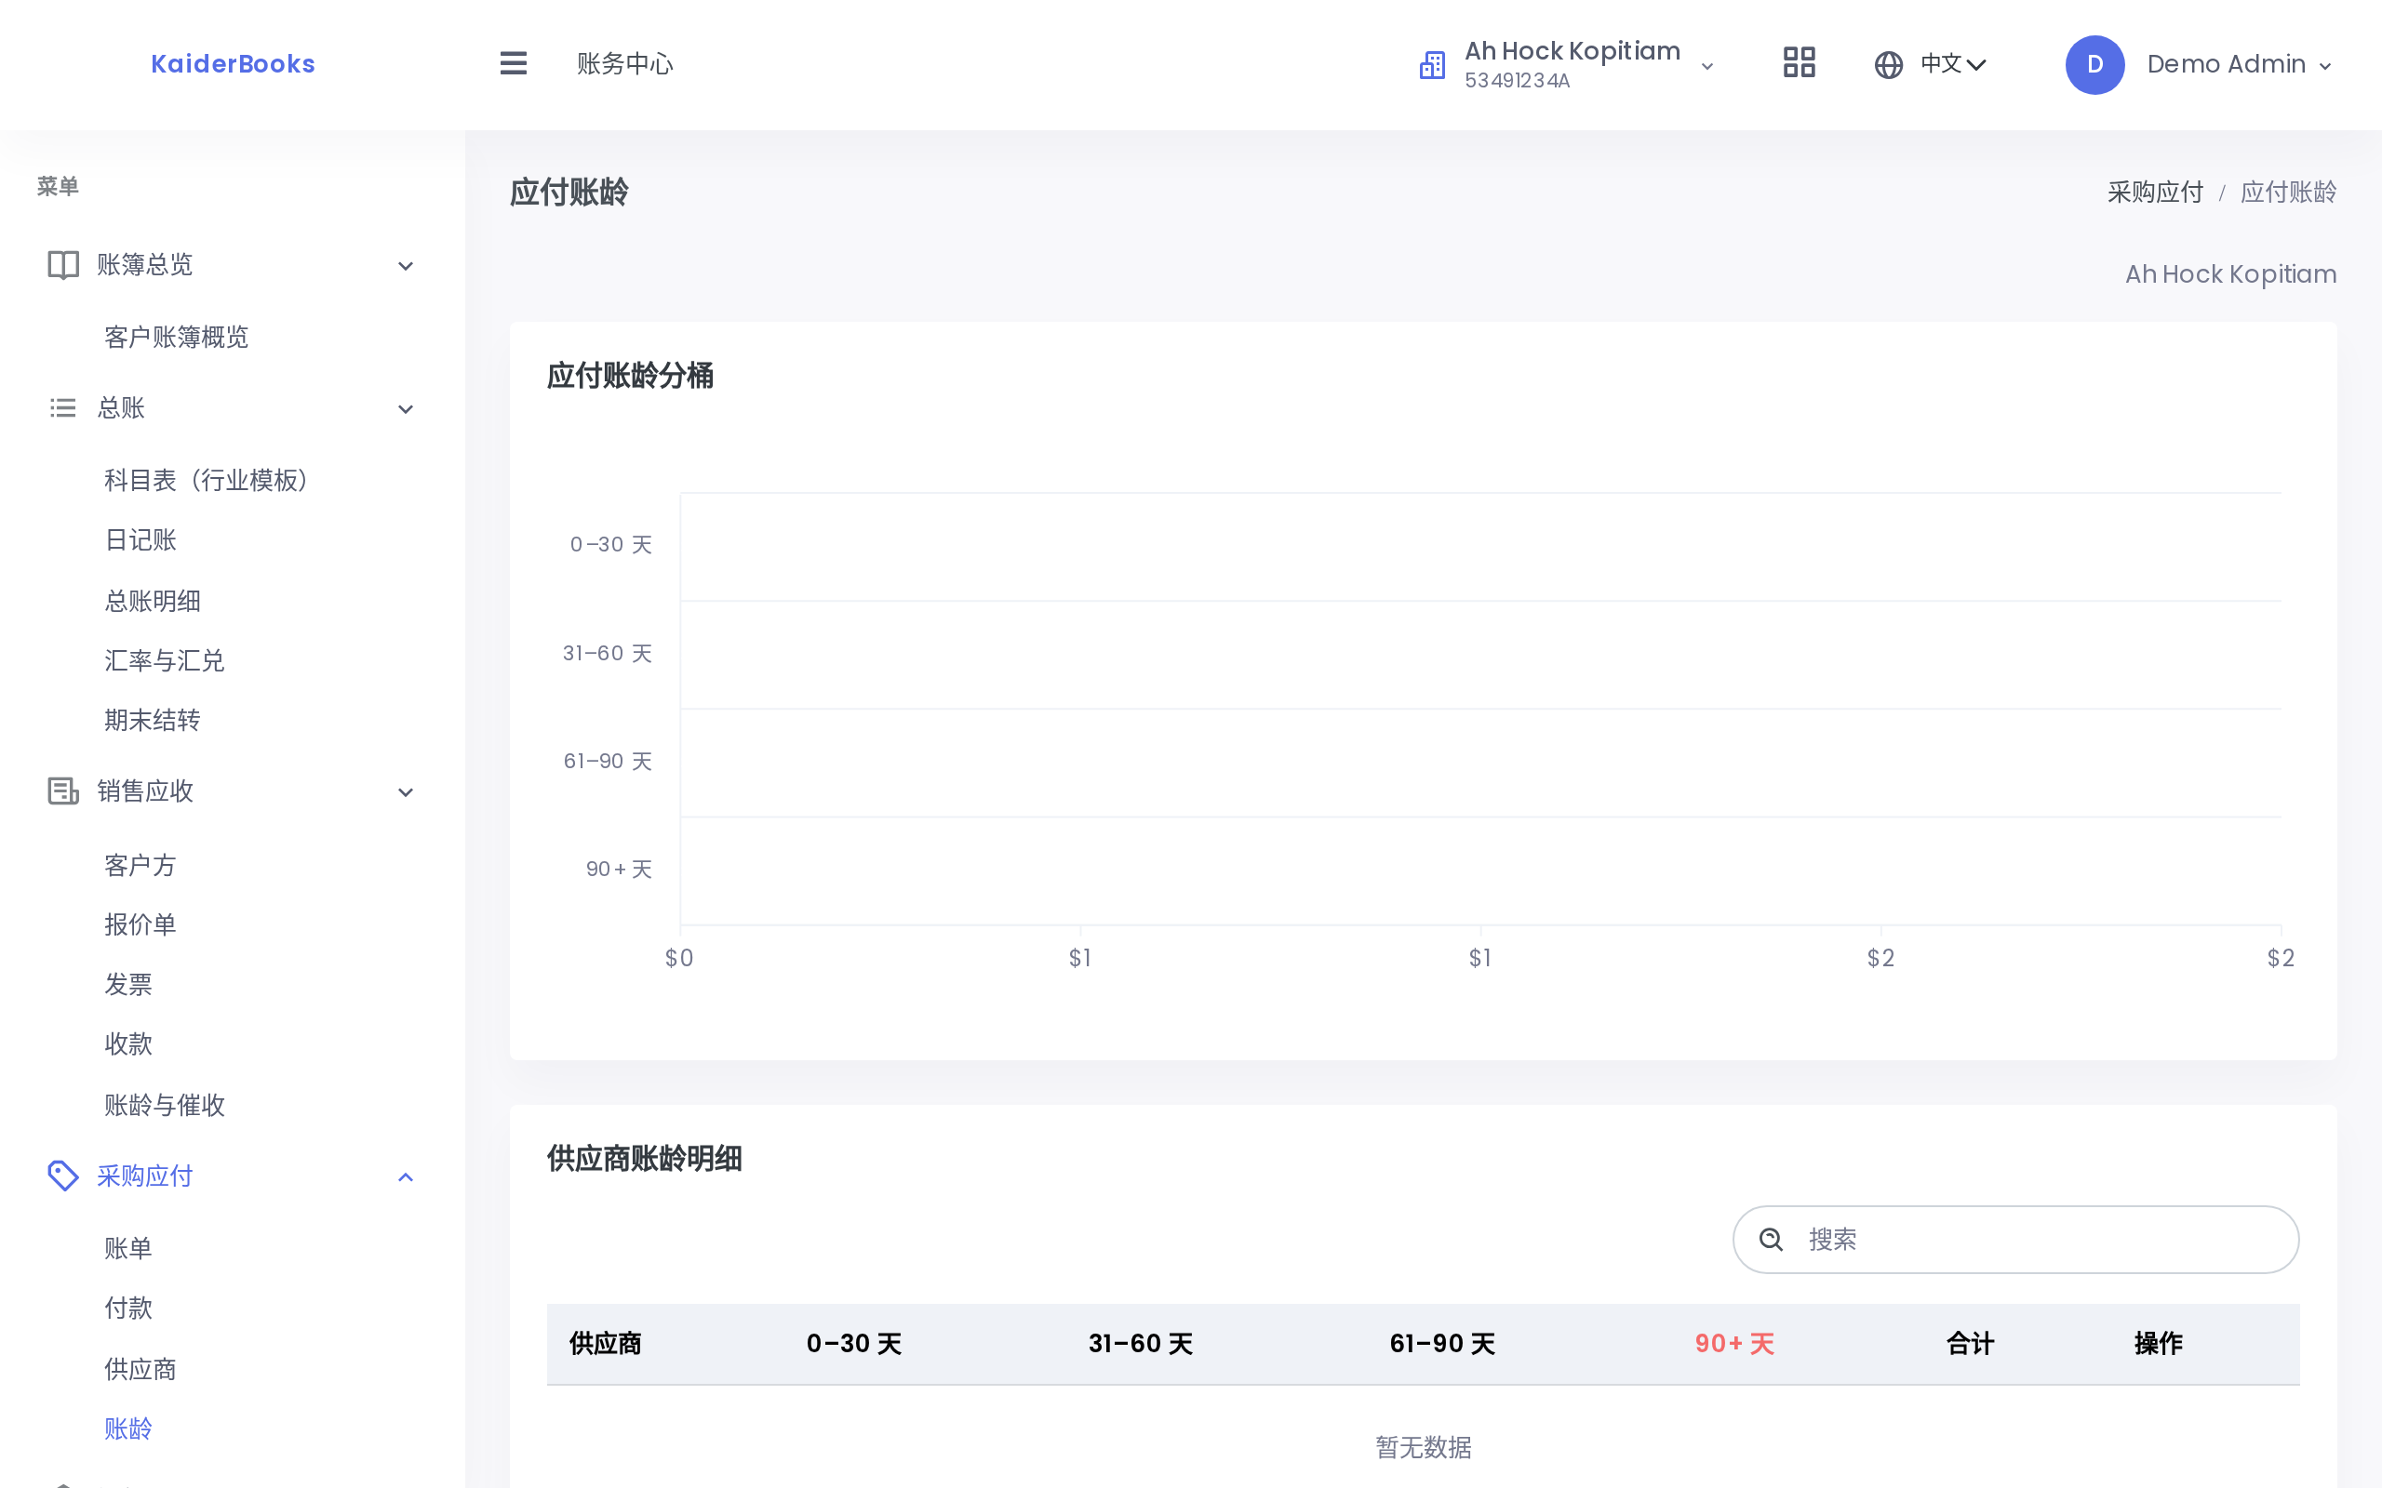Viewport: 2382px width, 1488px height.
Task: Go to 账龄与催收 page
Action: coord(166,1105)
